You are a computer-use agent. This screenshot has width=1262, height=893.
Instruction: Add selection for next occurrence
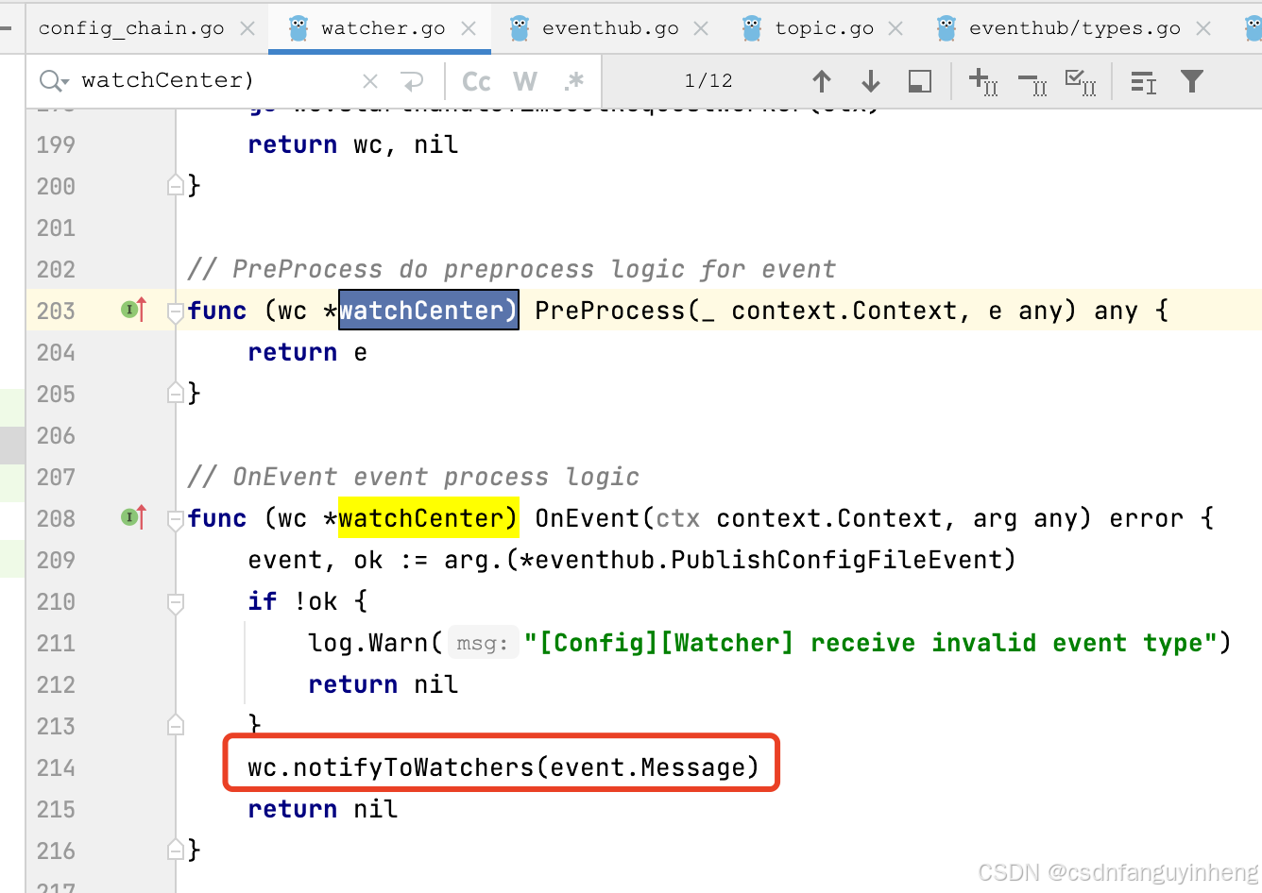tap(983, 82)
